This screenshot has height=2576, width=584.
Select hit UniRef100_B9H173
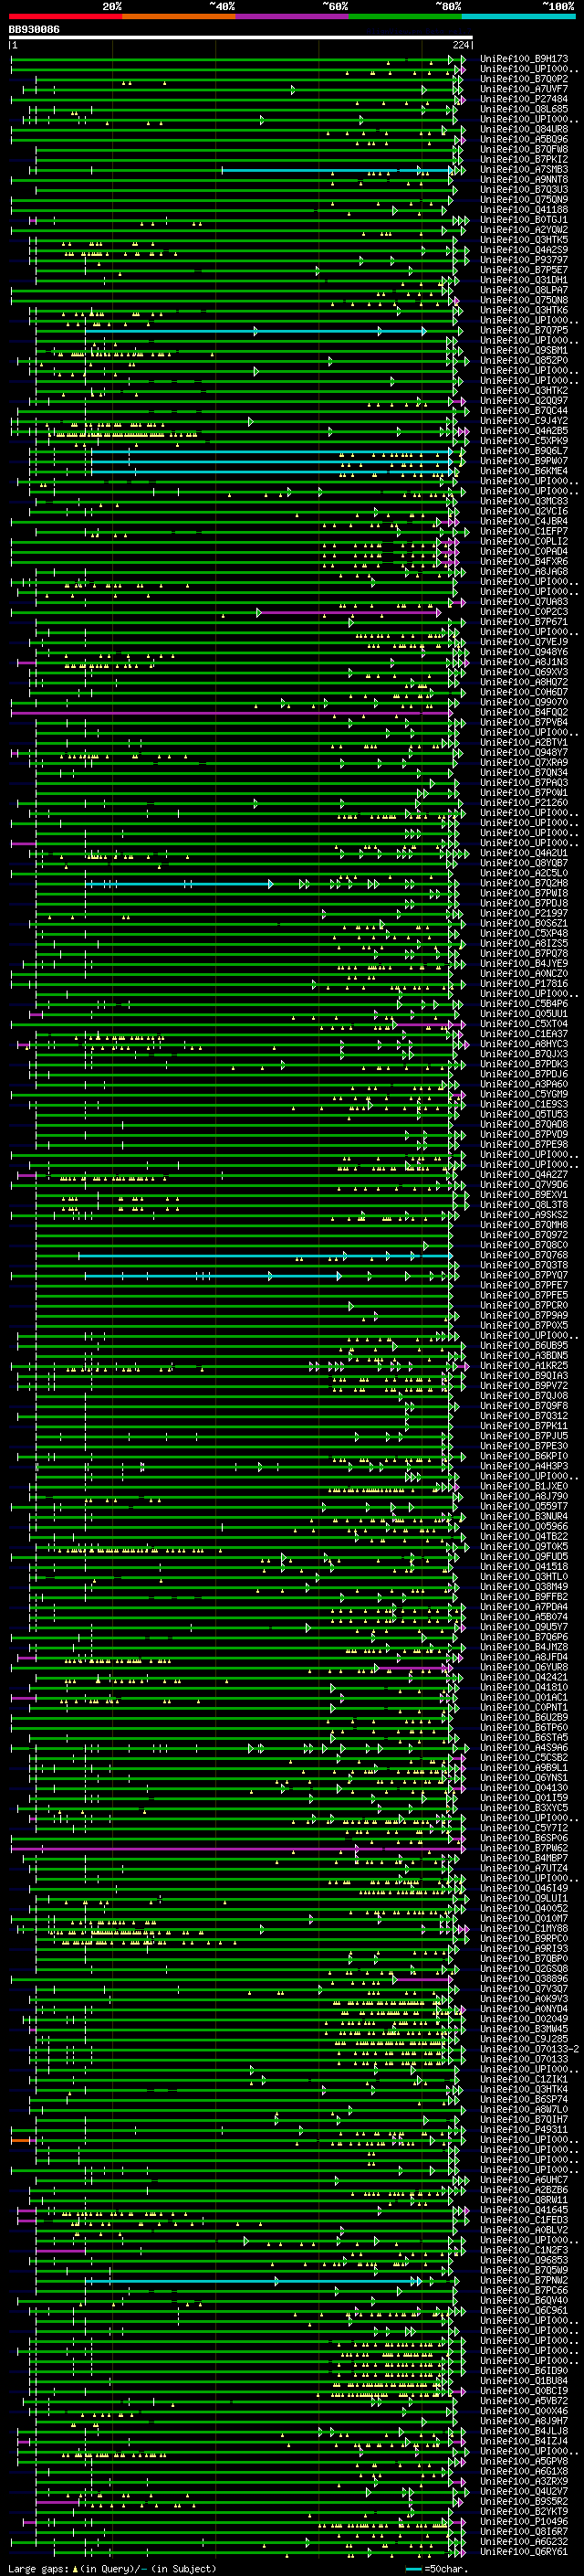pos(523,59)
